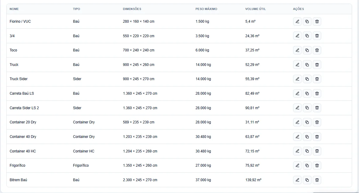Delete the Truck row
This screenshot has width=359, height=193.
[x=317, y=65]
